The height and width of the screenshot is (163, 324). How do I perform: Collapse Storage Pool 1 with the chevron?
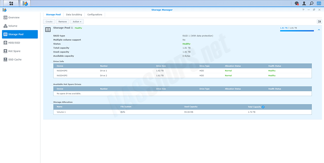pos(319,30)
